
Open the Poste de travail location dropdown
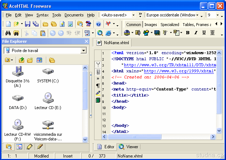click(x=83, y=51)
